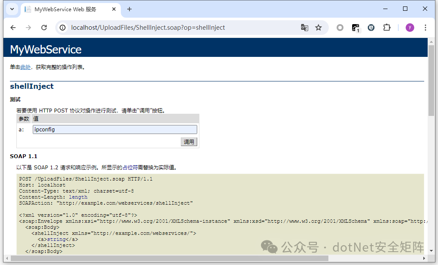Click the horizontal scrollbar right arrow
The width and height of the screenshot is (438, 265).
pyautogui.click(x=424, y=258)
